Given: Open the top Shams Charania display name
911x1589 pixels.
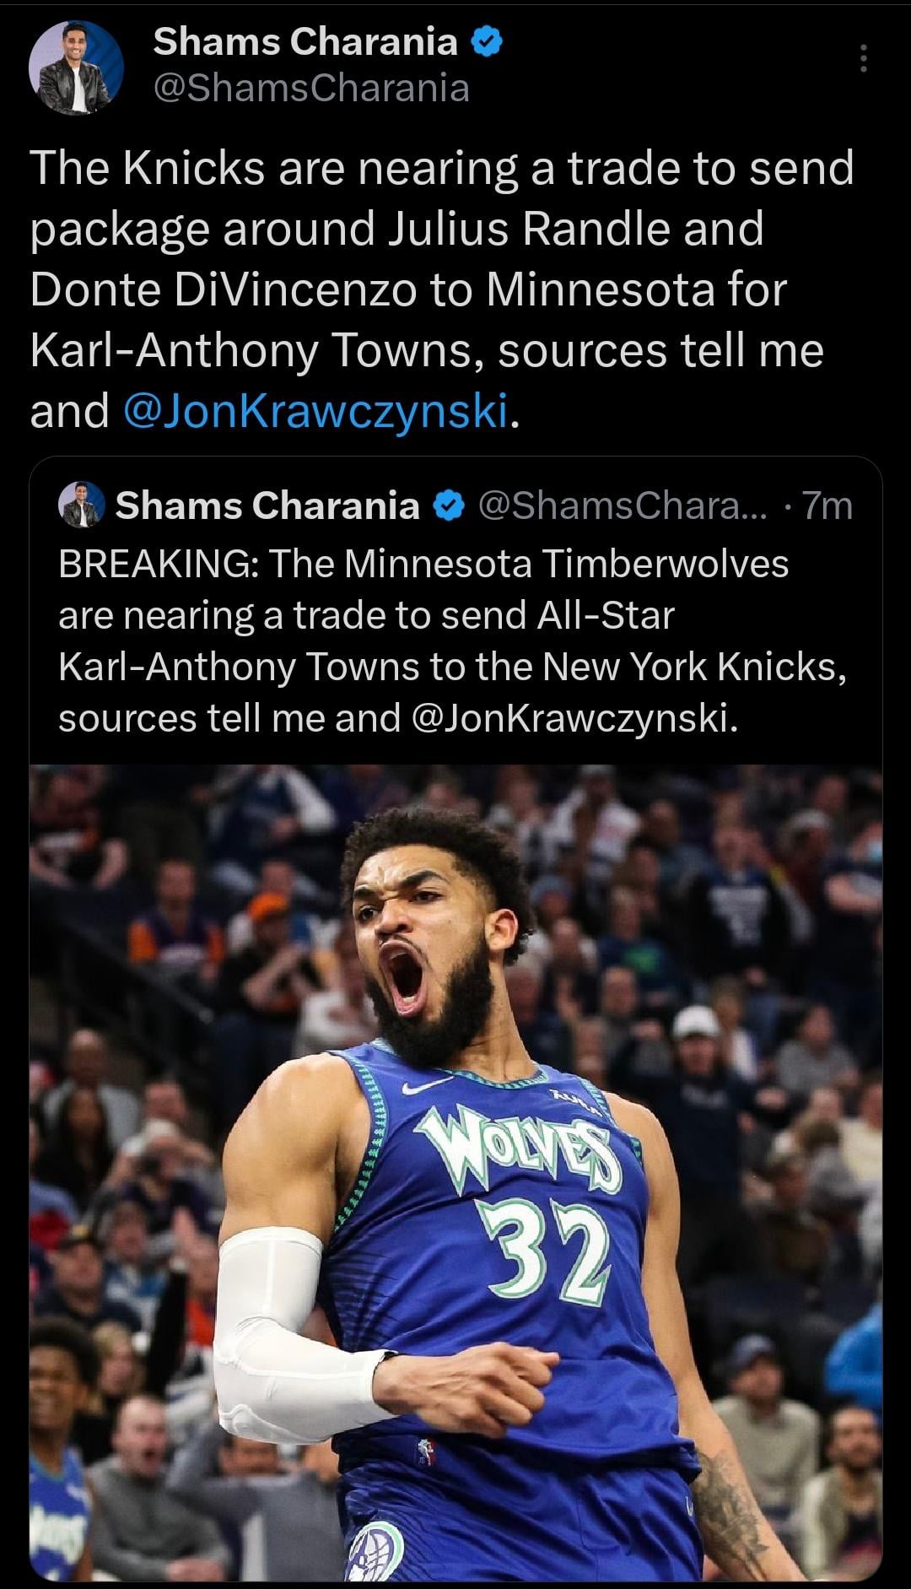Looking at the screenshot, I should pos(305,41).
